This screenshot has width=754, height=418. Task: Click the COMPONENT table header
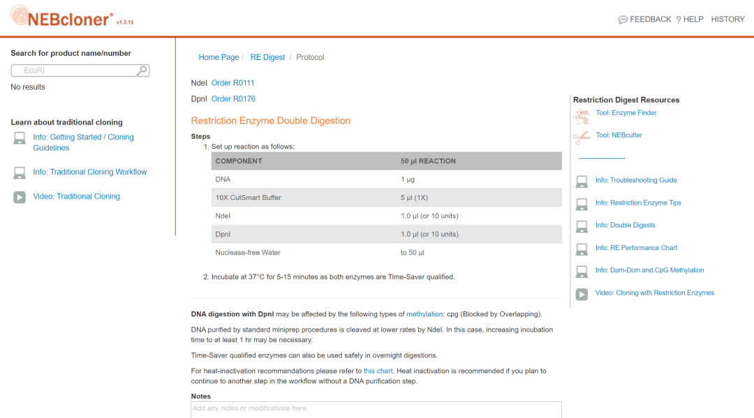pyautogui.click(x=239, y=161)
